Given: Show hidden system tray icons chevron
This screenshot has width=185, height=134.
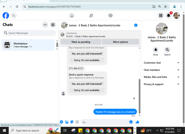Looking at the screenshot, I should click(157, 130).
